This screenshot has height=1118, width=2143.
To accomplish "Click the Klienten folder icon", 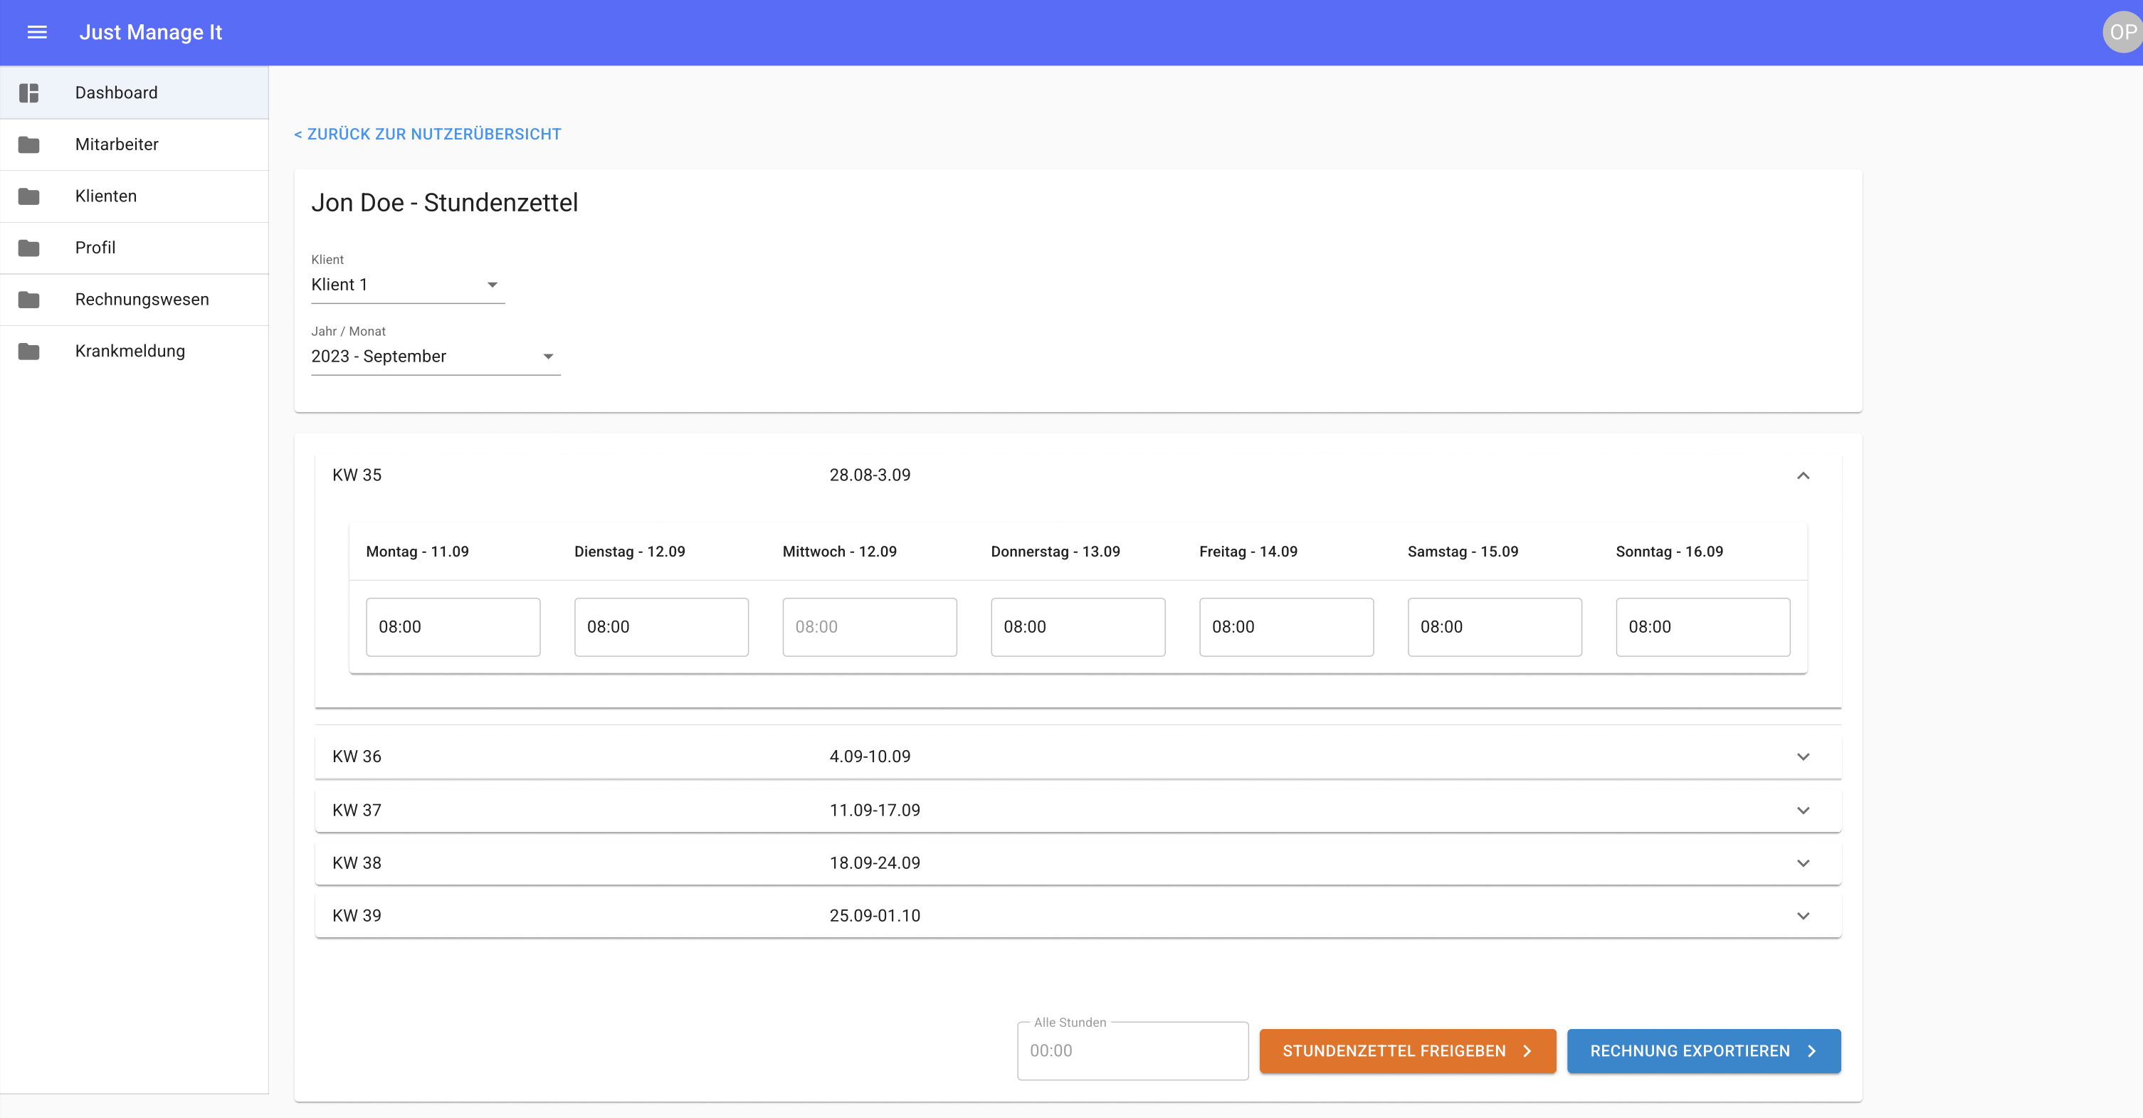I will (29, 196).
